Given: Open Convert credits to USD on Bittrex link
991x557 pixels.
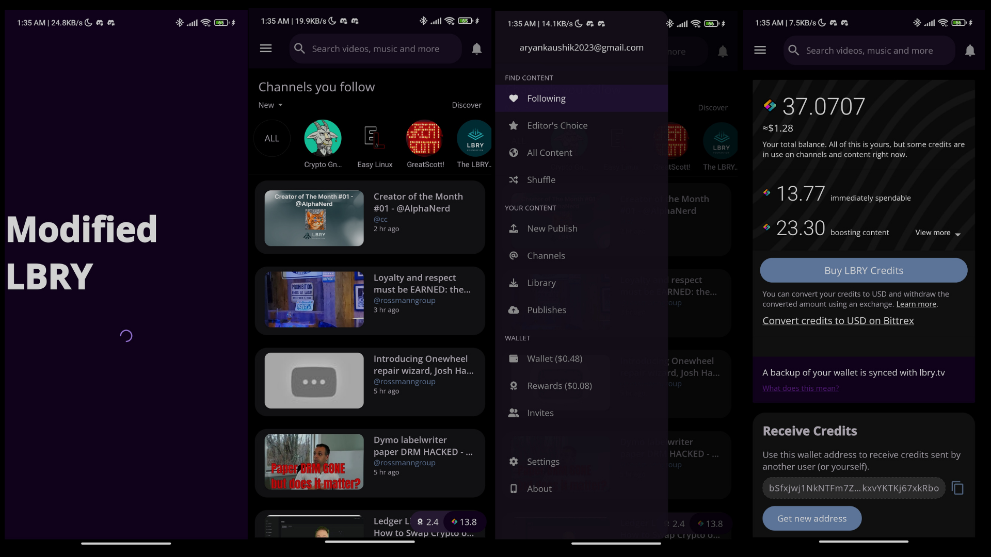Looking at the screenshot, I should pyautogui.click(x=838, y=321).
